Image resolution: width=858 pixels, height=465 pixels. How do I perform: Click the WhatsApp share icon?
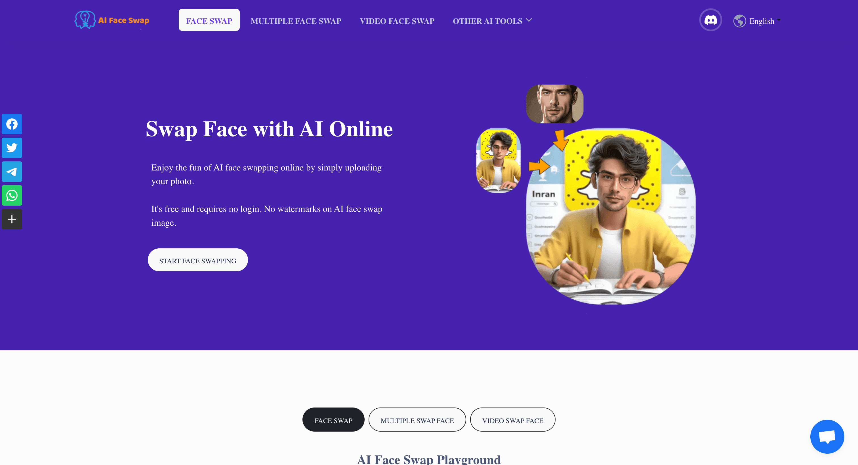(x=11, y=195)
